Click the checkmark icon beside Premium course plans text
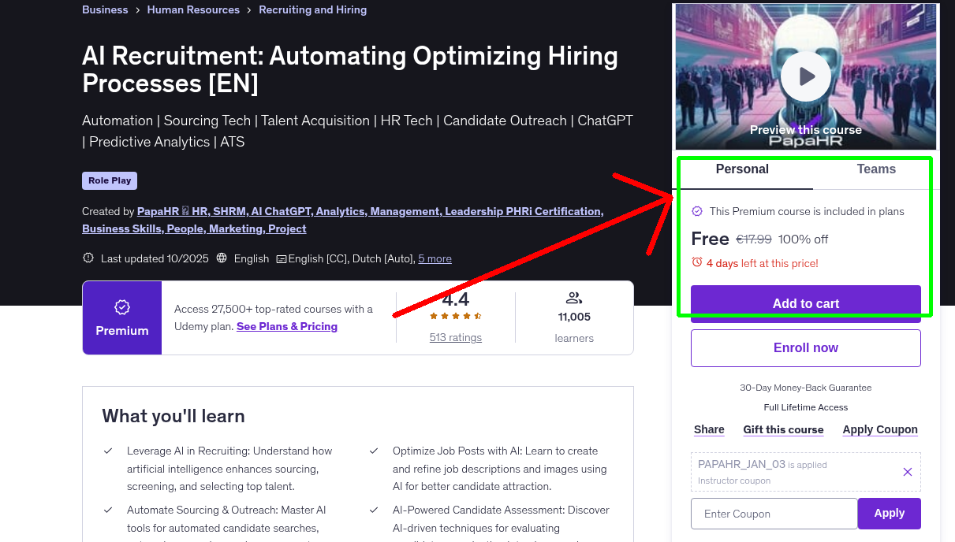This screenshot has height=542, width=955. click(697, 211)
